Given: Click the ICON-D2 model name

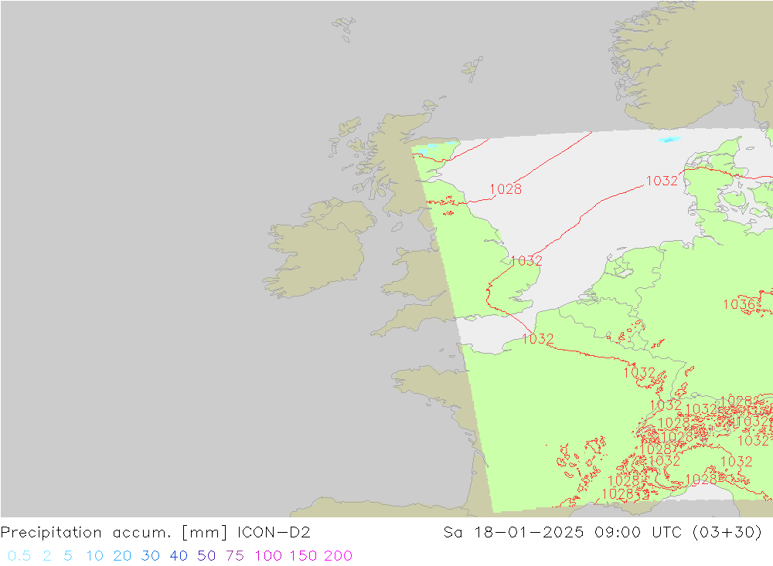Looking at the screenshot, I should [274, 533].
